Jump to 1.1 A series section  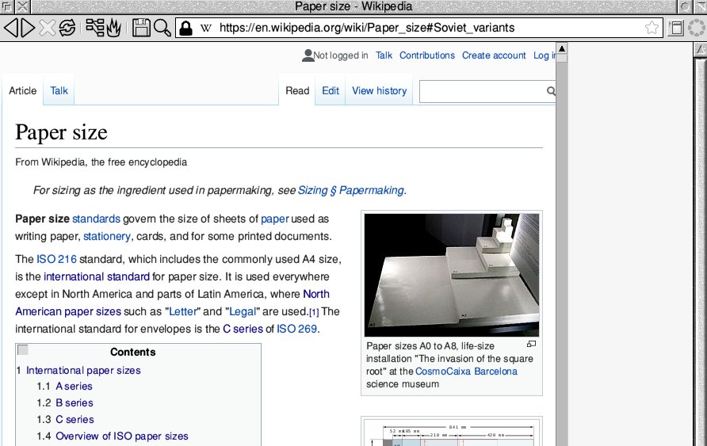(x=74, y=386)
